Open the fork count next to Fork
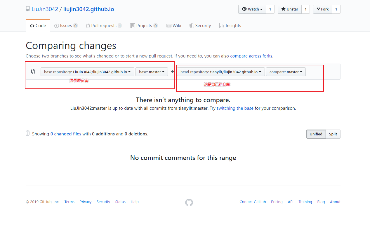The width and height of the screenshot is (370, 232). (336, 9)
